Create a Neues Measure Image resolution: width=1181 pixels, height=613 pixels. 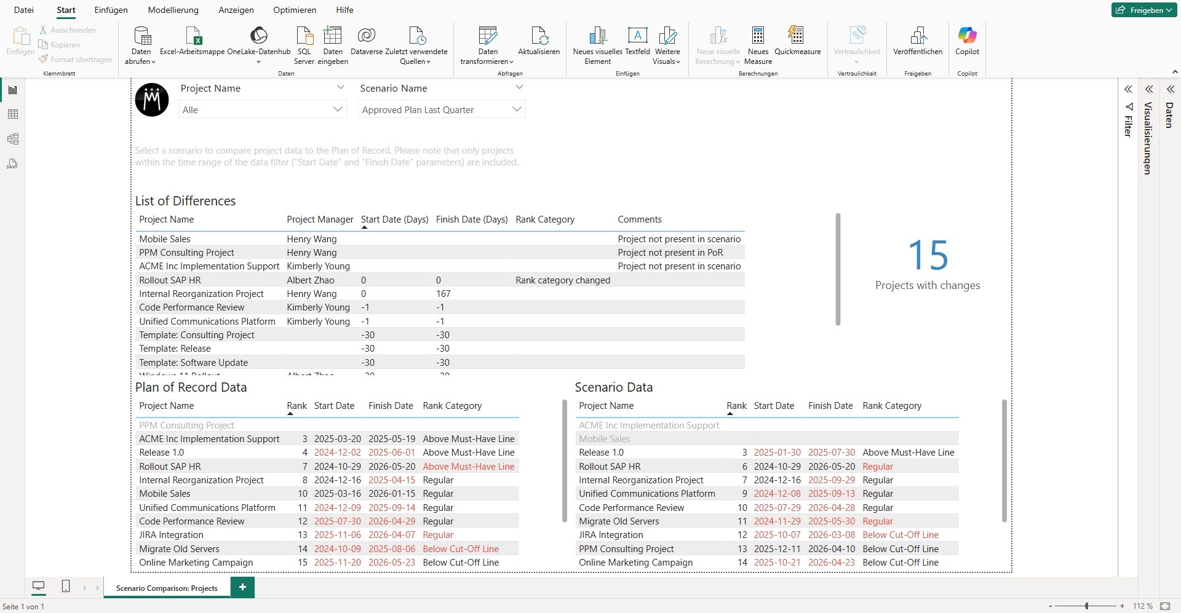click(758, 45)
